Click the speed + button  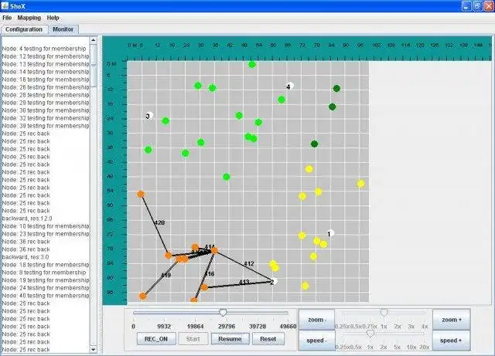[452, 341]
